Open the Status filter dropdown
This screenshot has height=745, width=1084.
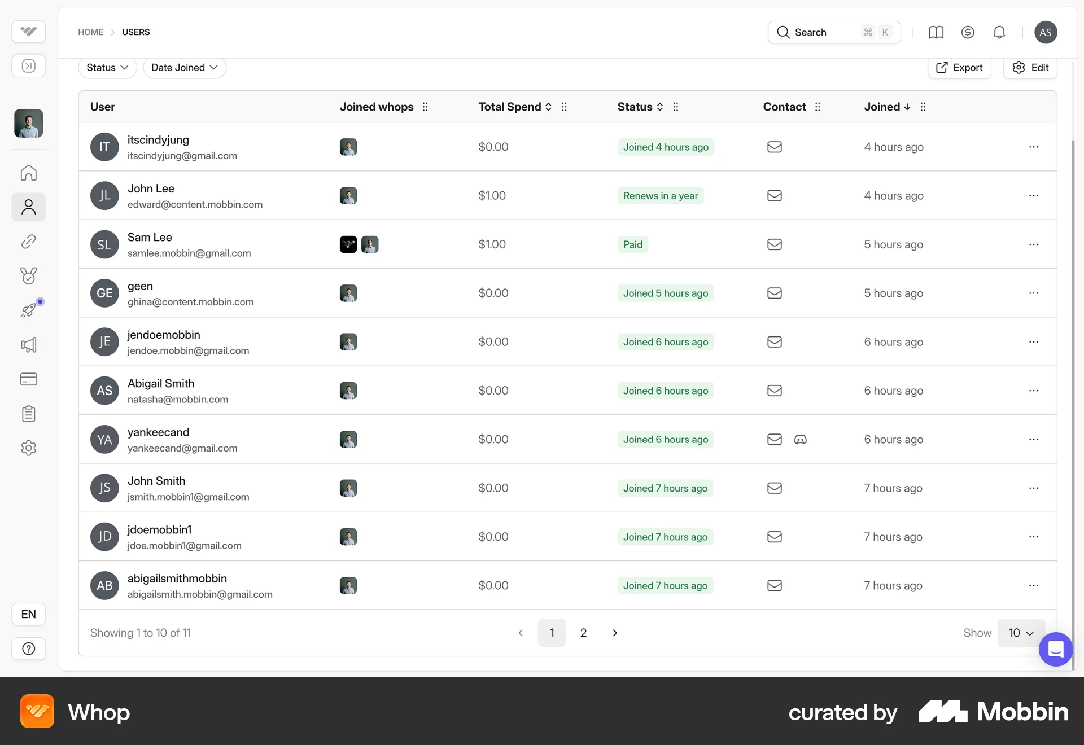point(107,67)
